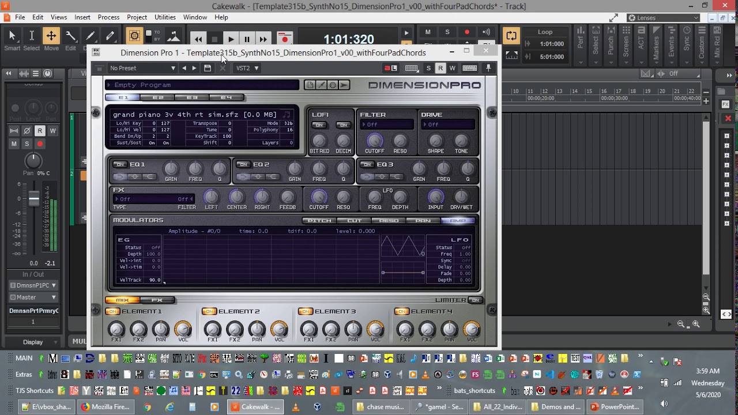Click the virtual keyboard icon right of W

[x=469, y=68]
